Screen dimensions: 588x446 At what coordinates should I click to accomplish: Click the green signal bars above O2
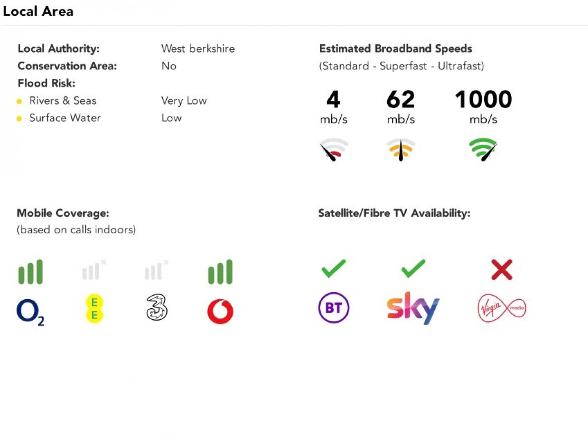coord(31,271)
